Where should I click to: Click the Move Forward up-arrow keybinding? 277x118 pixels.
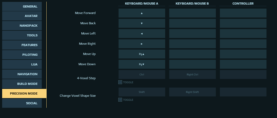pos(142,13)
